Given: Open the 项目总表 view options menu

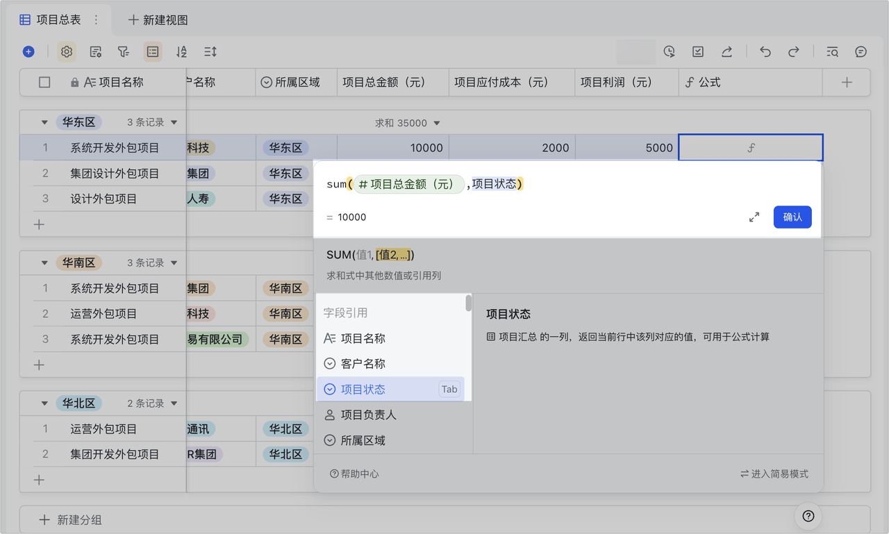Looking at the screenshot, I should (97, 20).
